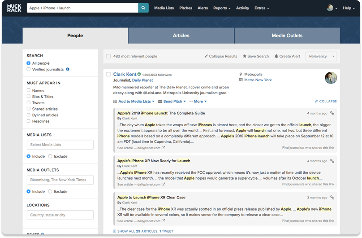Screen dimensions: 362x238
Task: Click link icon on XR Clear Case article
Action: (332, 198)
